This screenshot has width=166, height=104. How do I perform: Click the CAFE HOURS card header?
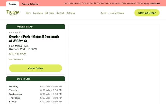36,79
